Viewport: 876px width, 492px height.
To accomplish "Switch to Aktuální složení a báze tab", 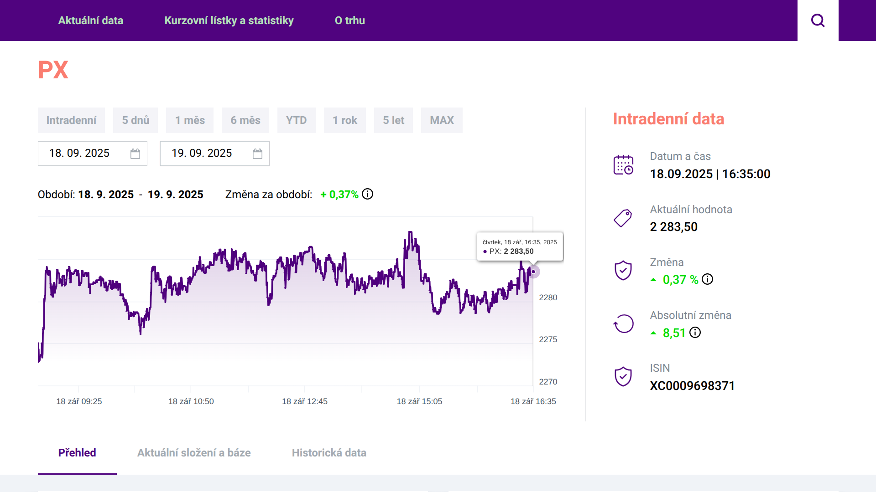I will tap(194, 453).
